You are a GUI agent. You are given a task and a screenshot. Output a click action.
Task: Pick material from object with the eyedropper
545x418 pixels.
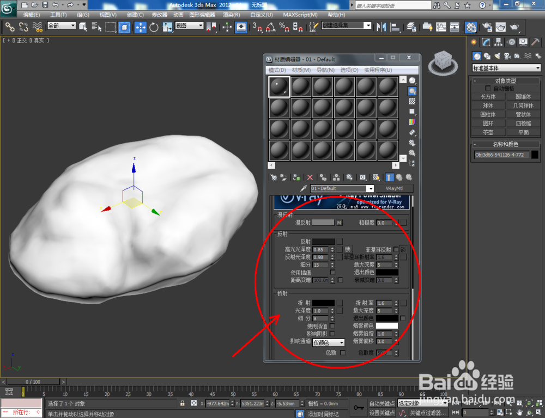pos(304,188)
